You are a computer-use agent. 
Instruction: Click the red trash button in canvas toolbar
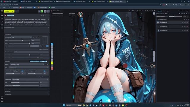point(52,68)
